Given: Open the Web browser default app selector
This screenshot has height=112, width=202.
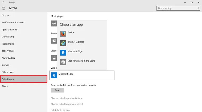Looking at the screenshot, I should [x=82, y=75].
